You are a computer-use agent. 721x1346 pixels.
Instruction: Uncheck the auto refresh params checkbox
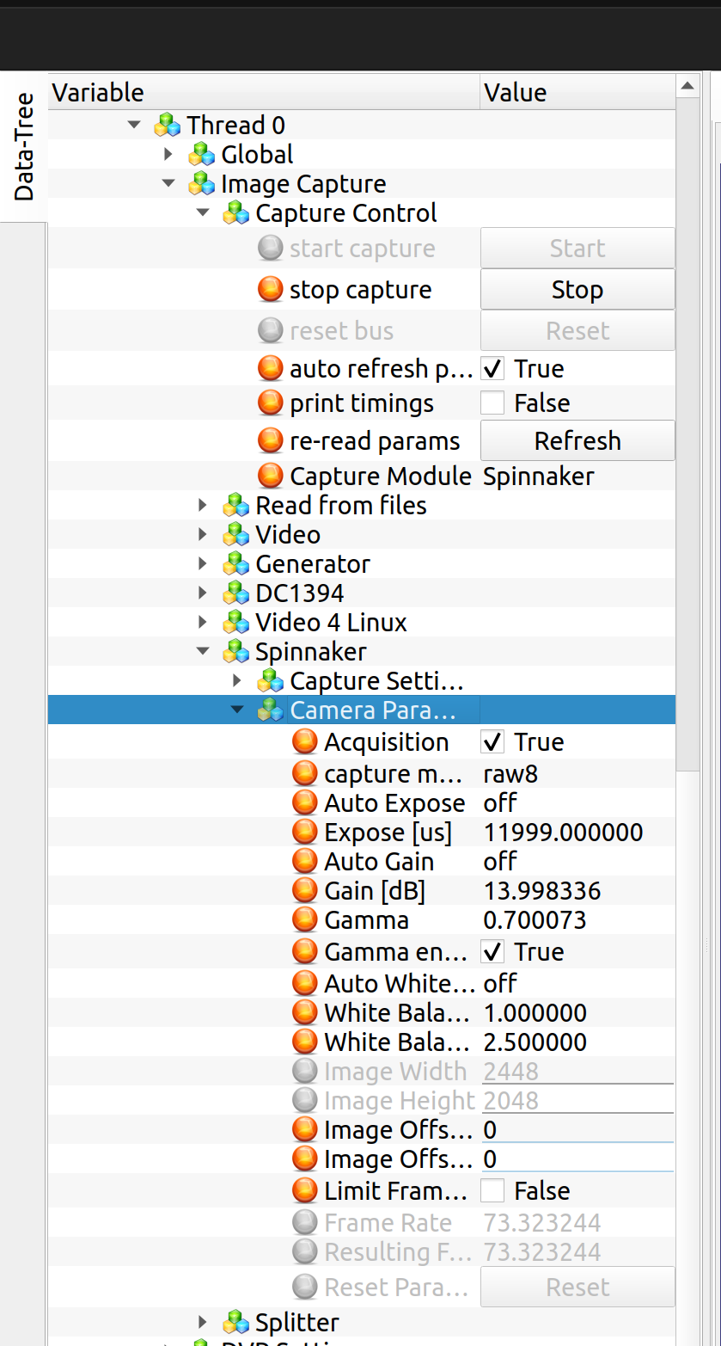pyautogui.click(x=492, y=369)
